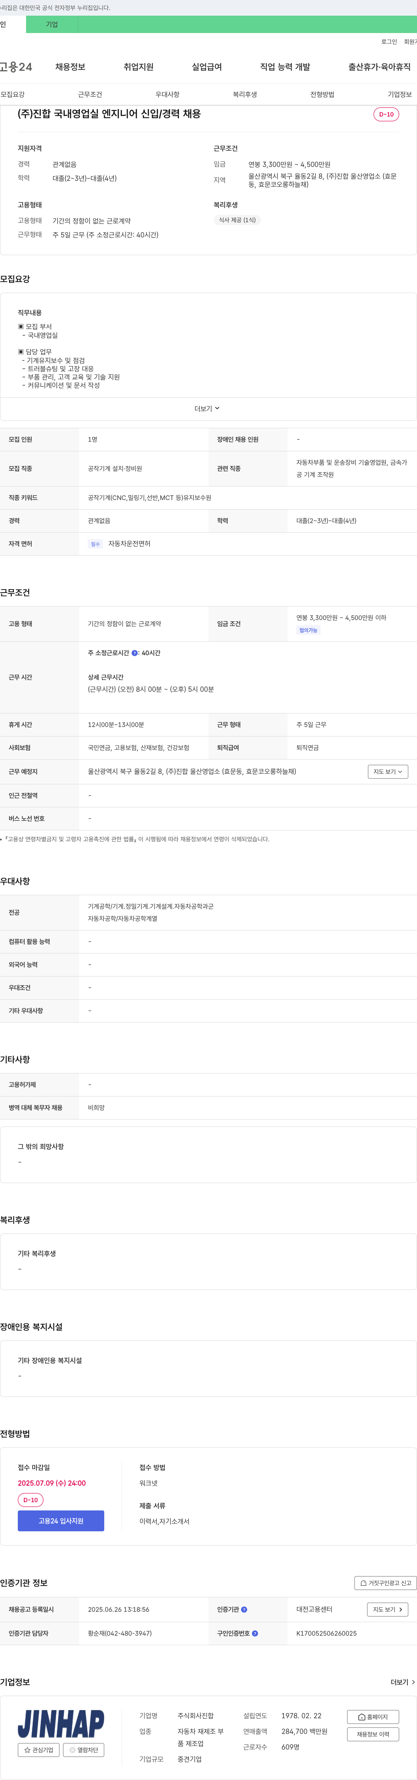Expand 지도 보기 for 근무 예정지
417x1780 pixels.
[387, 771]
